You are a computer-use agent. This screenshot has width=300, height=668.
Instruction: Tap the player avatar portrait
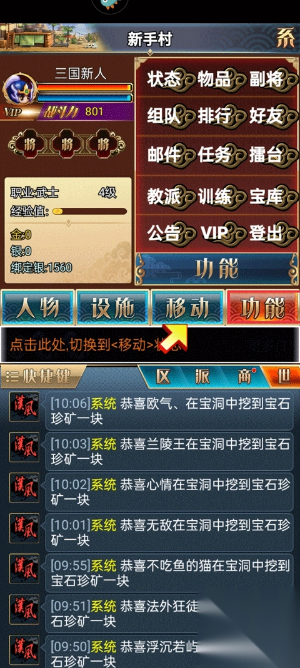pyautogui.click(x=19, y=90)
